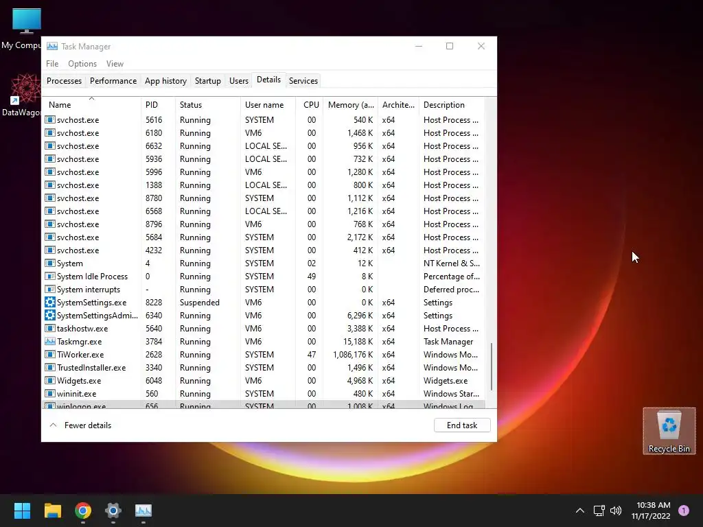Click the Widgets.exe process icon
This screenshot has width=703, height=527.
pos(49,380)
